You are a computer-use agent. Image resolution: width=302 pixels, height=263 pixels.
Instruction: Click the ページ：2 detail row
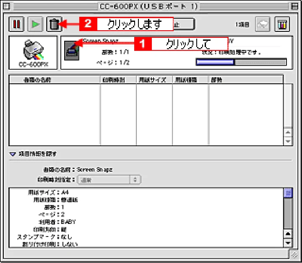(52, 214)
